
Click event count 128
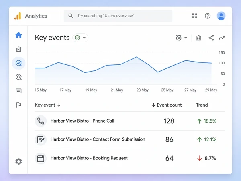169,121
